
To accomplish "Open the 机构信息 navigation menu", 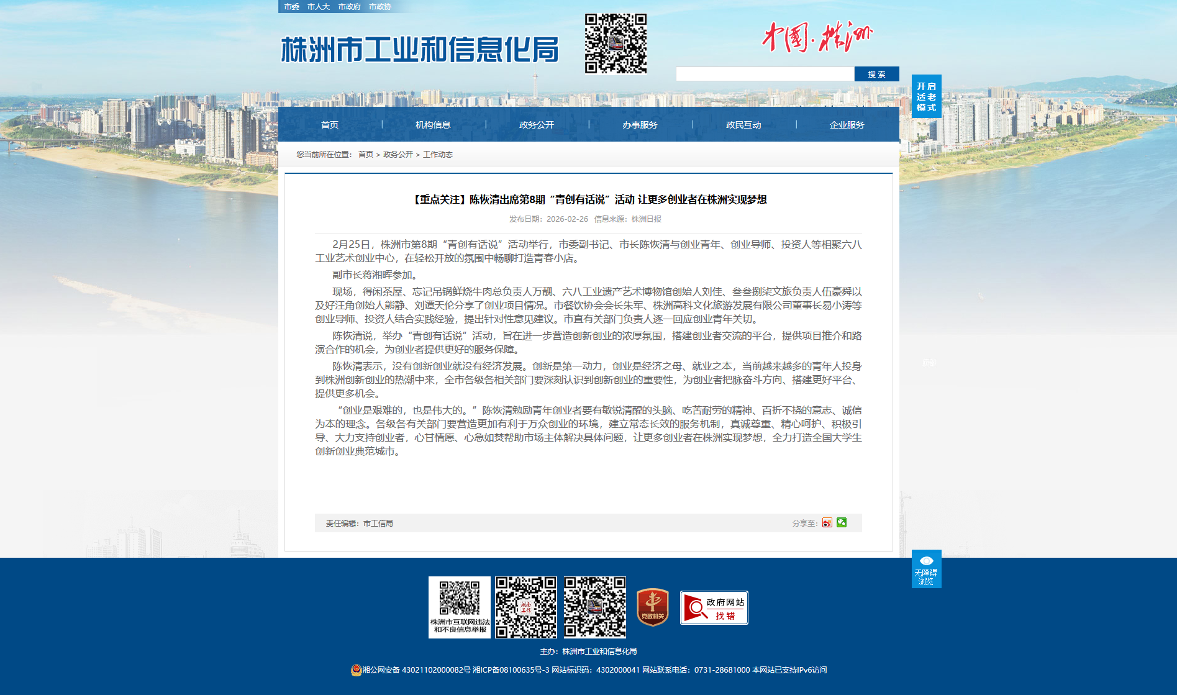I will click(433, 125).
